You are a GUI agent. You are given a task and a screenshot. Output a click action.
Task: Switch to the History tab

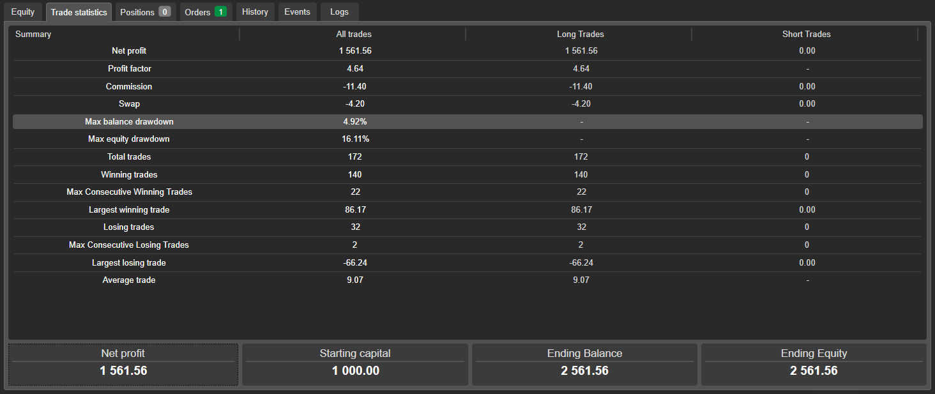(x=255, y=12)
